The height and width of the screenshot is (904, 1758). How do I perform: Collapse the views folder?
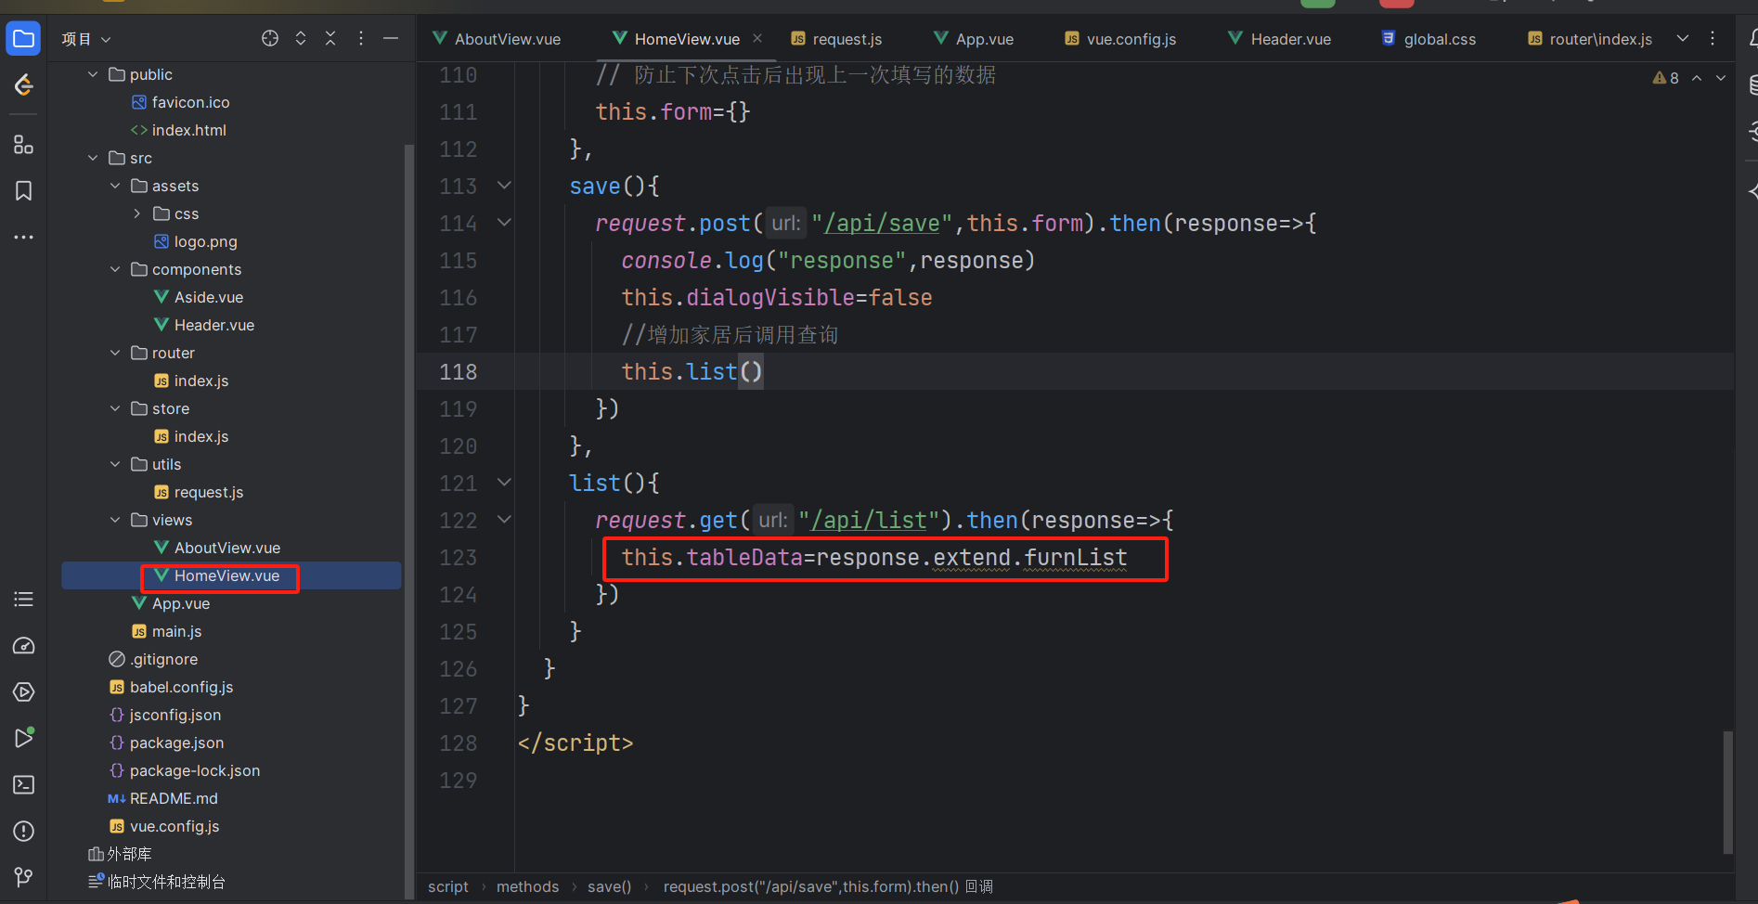[115, 520]
